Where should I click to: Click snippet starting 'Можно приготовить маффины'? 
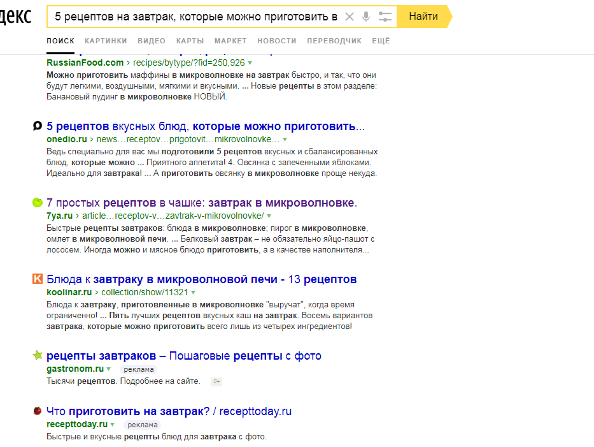tap(211, 85)
